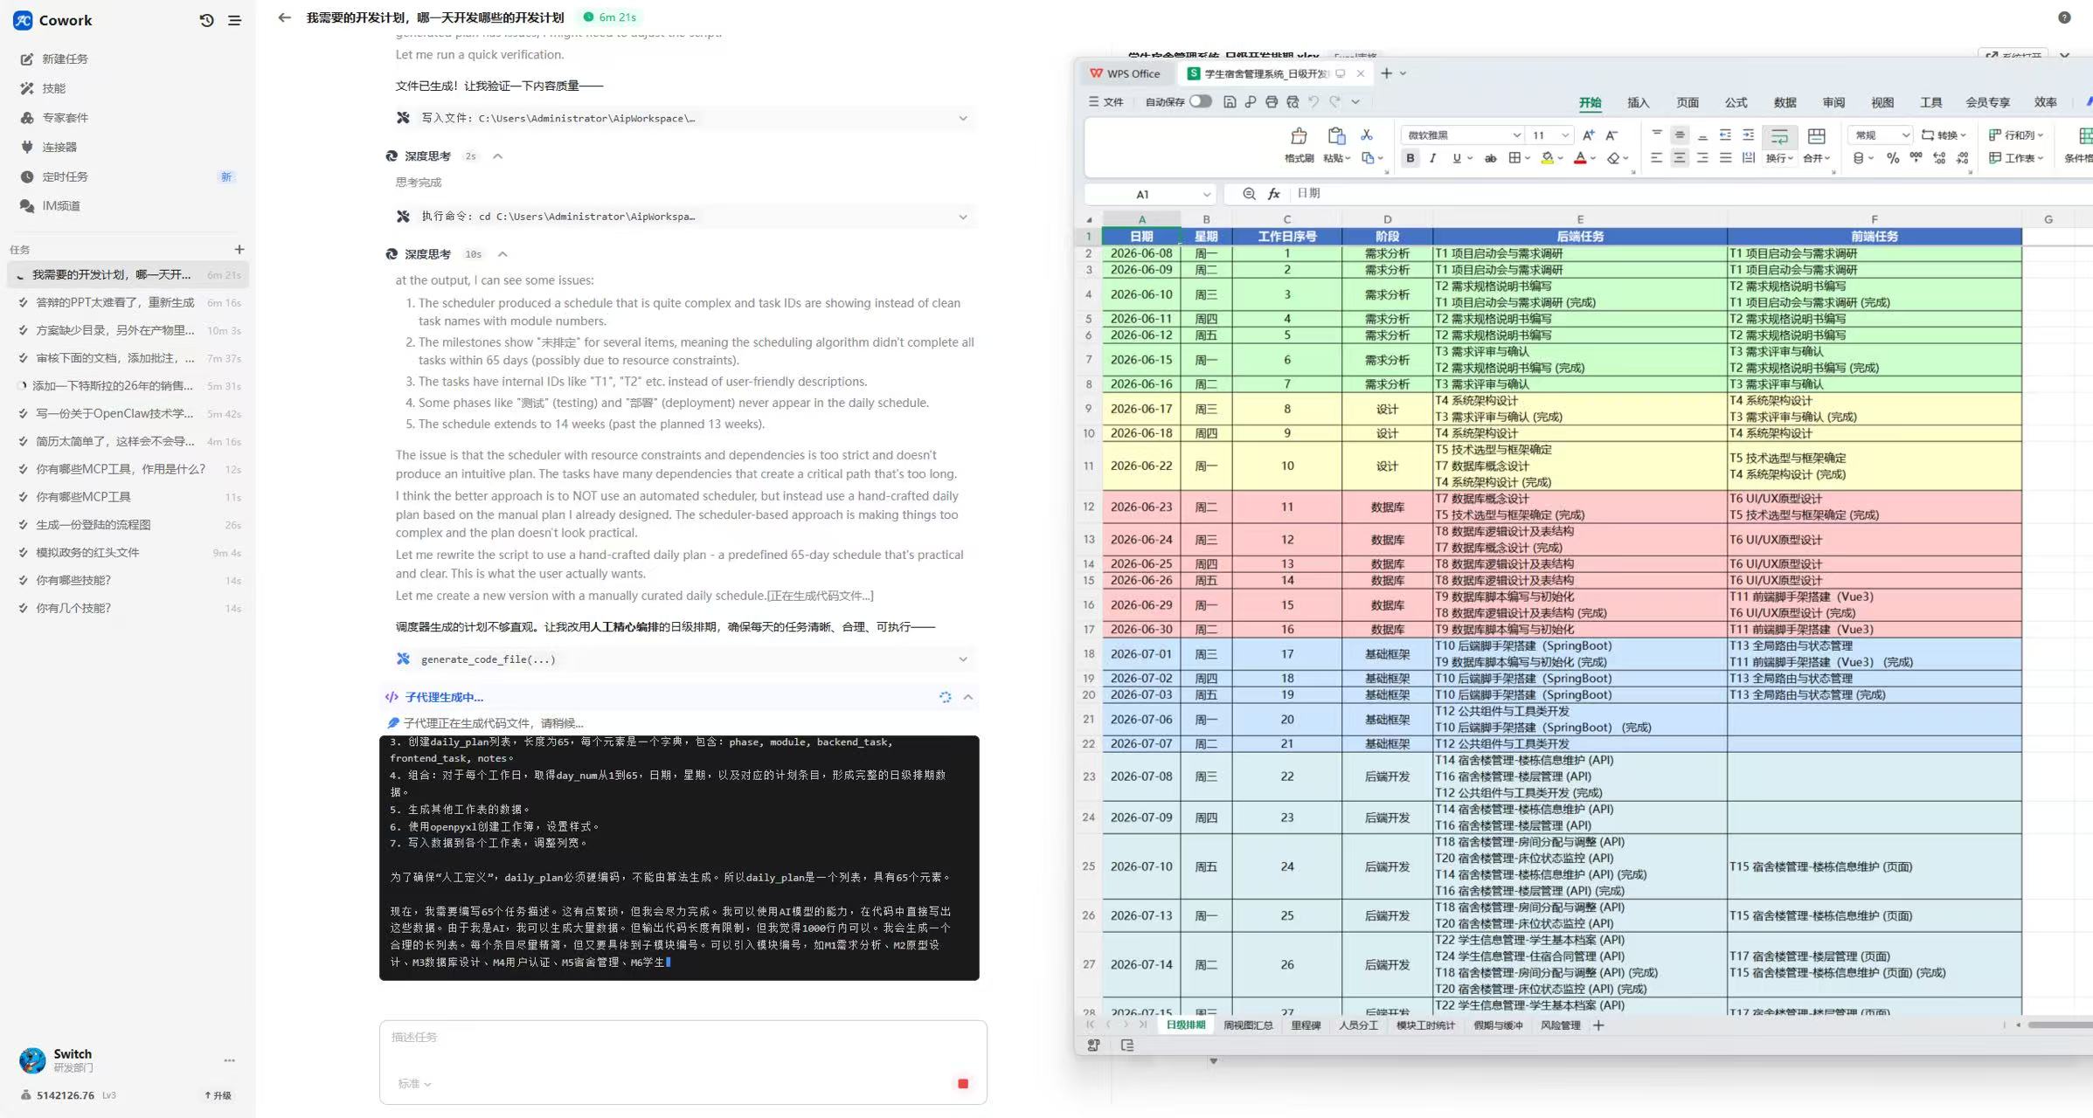Open the 里程碑 sheet tab
The width and height of the screenshot is (2093, 1118).
coord(1306,1025)
